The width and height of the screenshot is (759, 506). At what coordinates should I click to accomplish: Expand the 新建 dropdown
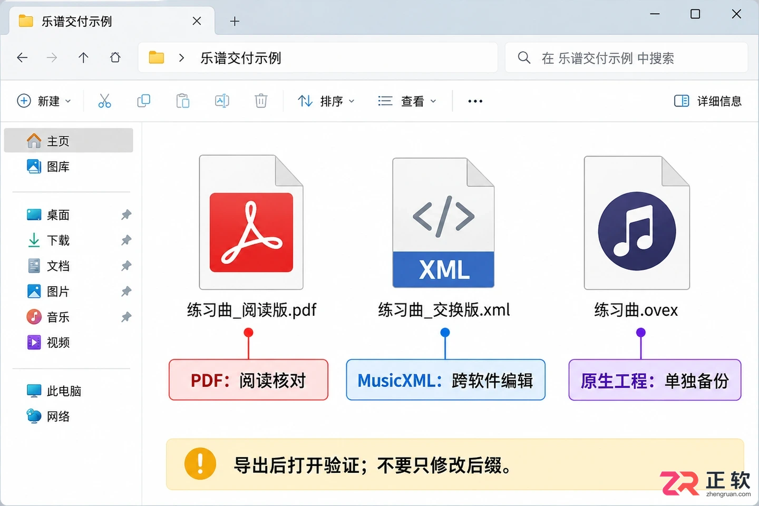tap(44, 101)
